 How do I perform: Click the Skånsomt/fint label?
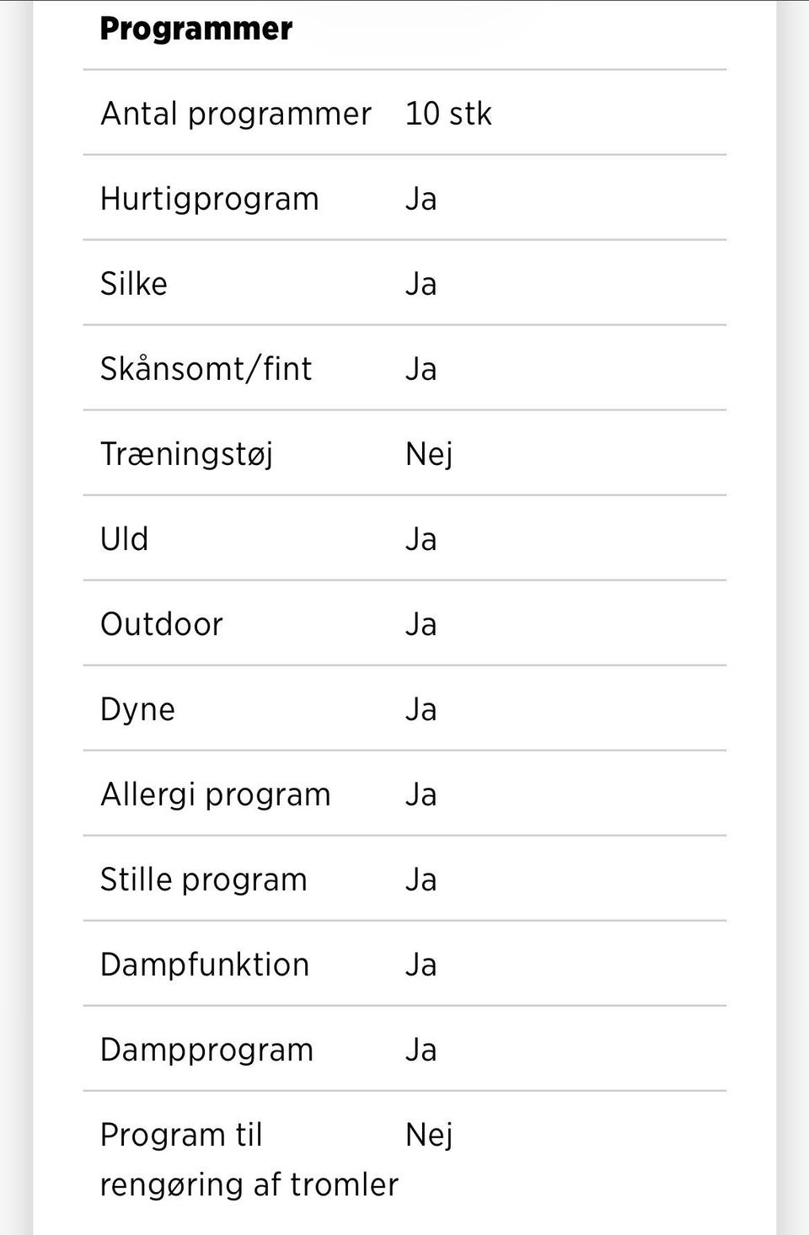coord(206,369)
